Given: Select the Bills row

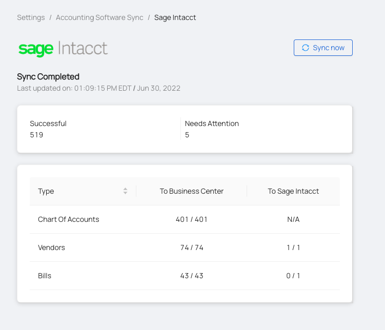Looking at the screenshot, I should click(185, 276).
